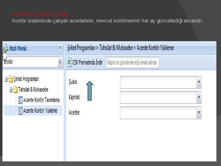Open the Kaynak dropdown arrow

coord(199,97)
